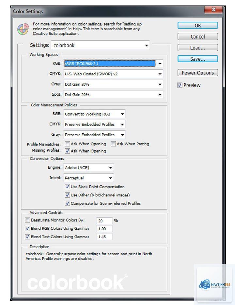Viewport: 235px width, 305px height.
Task: Click the desaturate percentage field showing 20
Action: [104, 220]
